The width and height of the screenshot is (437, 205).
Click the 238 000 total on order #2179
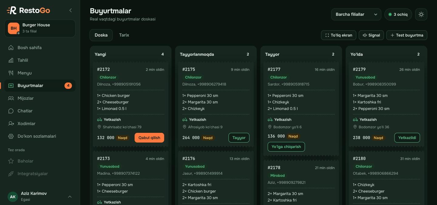click(361, 138)
